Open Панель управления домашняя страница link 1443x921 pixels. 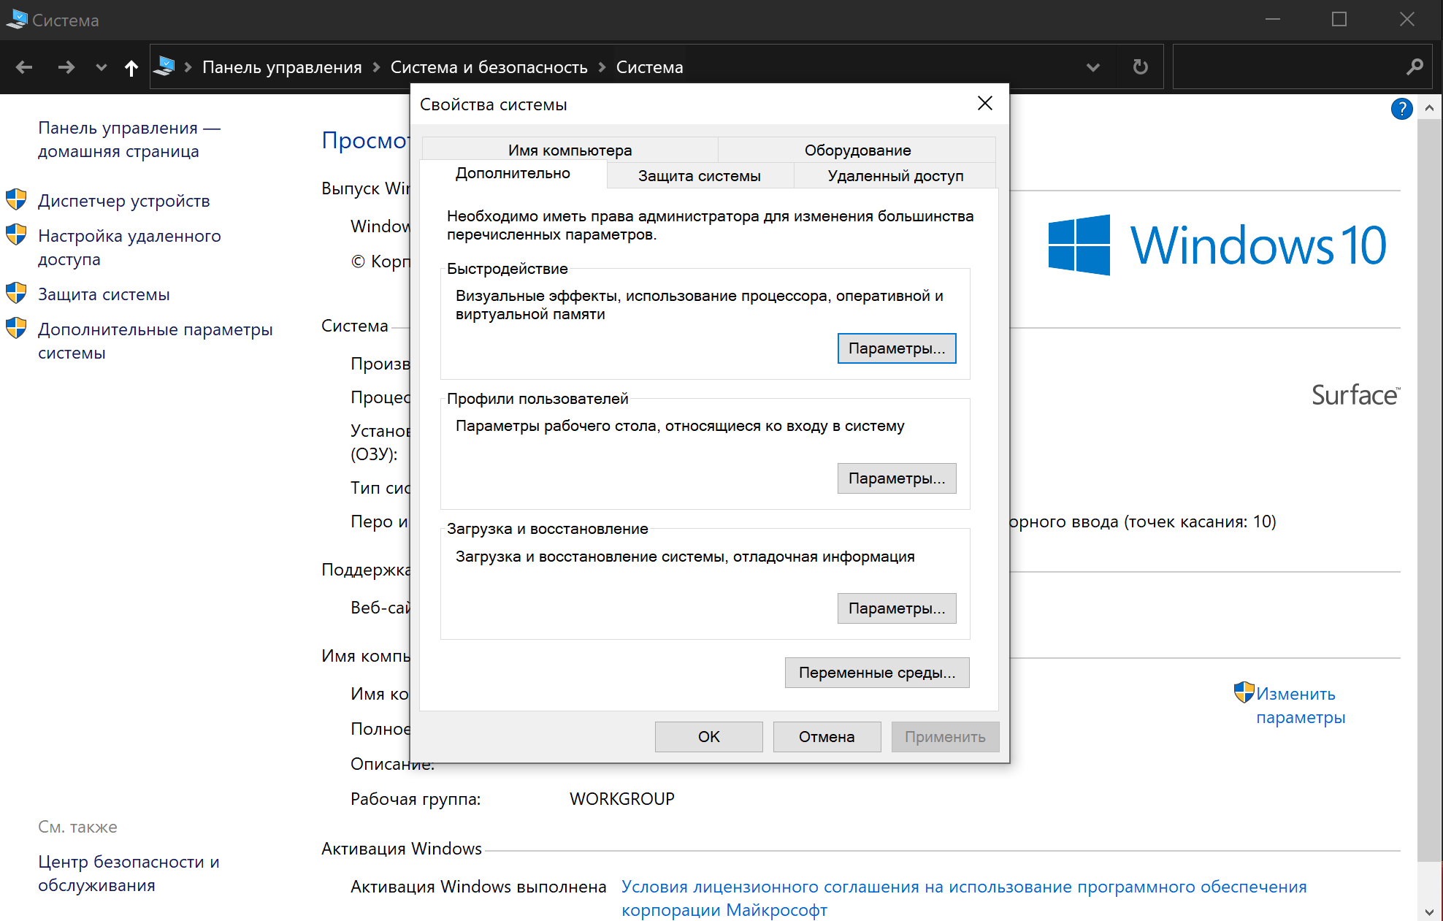click(x=129, y=140)
